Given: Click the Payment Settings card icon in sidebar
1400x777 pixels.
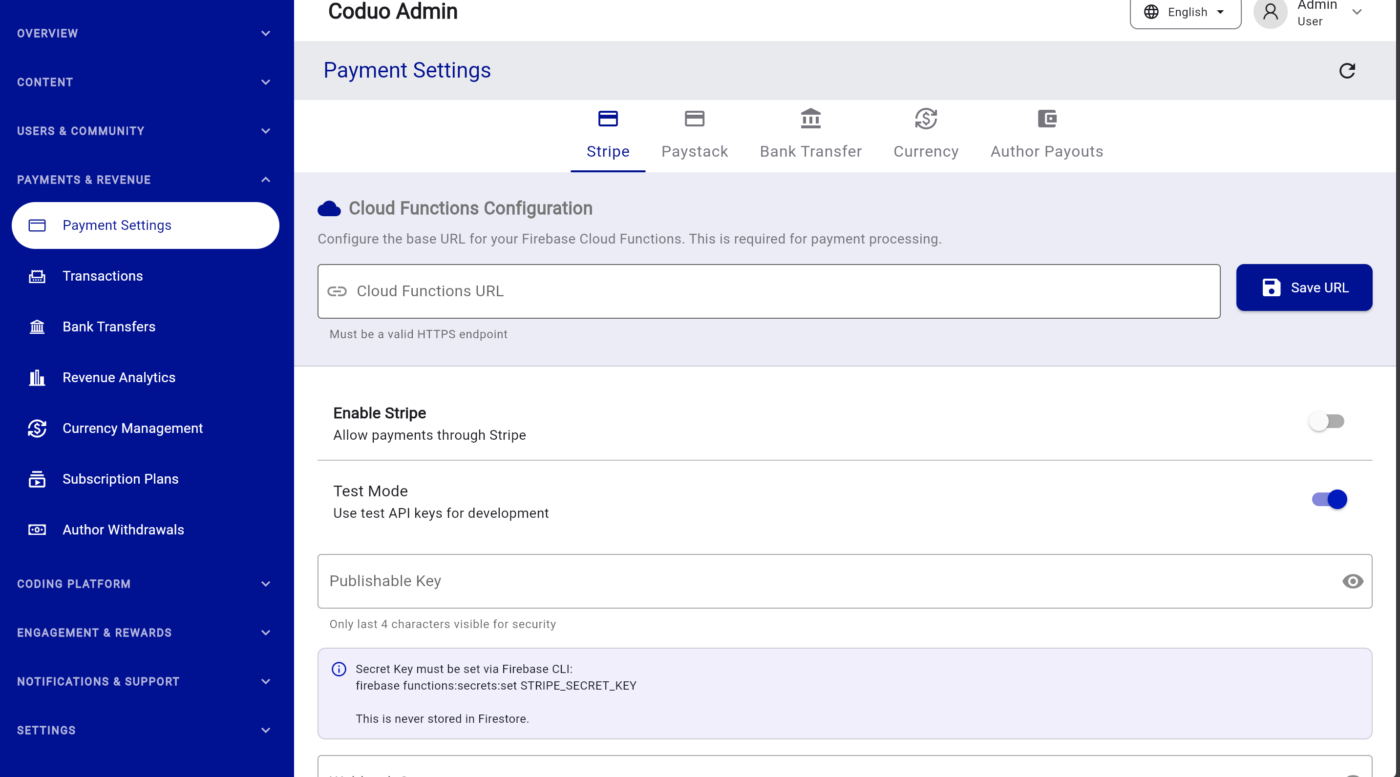Looking at the screenshot, I should tap(37, 225).
